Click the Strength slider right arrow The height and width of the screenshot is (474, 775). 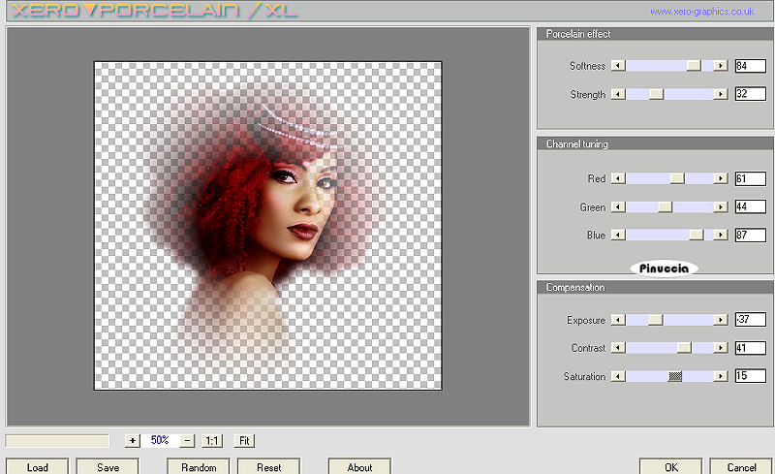721,94
